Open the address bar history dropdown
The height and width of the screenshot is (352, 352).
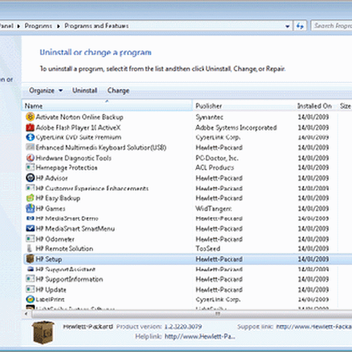coord(287,26)
